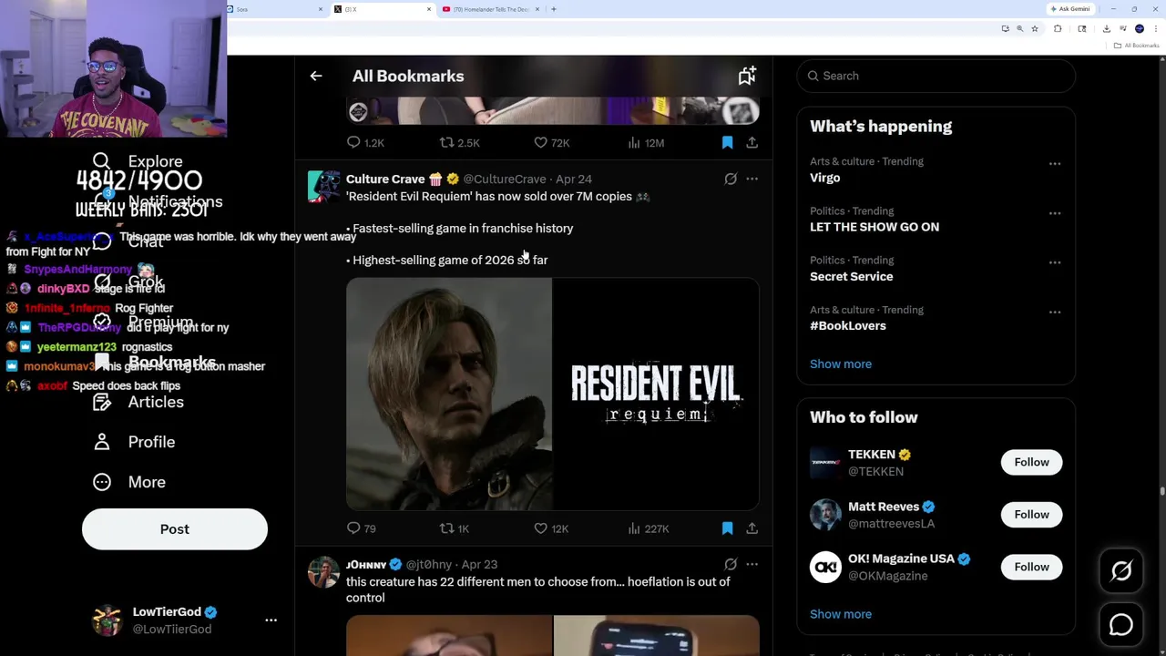This screenshot has height=656, width=1166.
Task: Share the post with 12M views
Action: tap(752, 142)
